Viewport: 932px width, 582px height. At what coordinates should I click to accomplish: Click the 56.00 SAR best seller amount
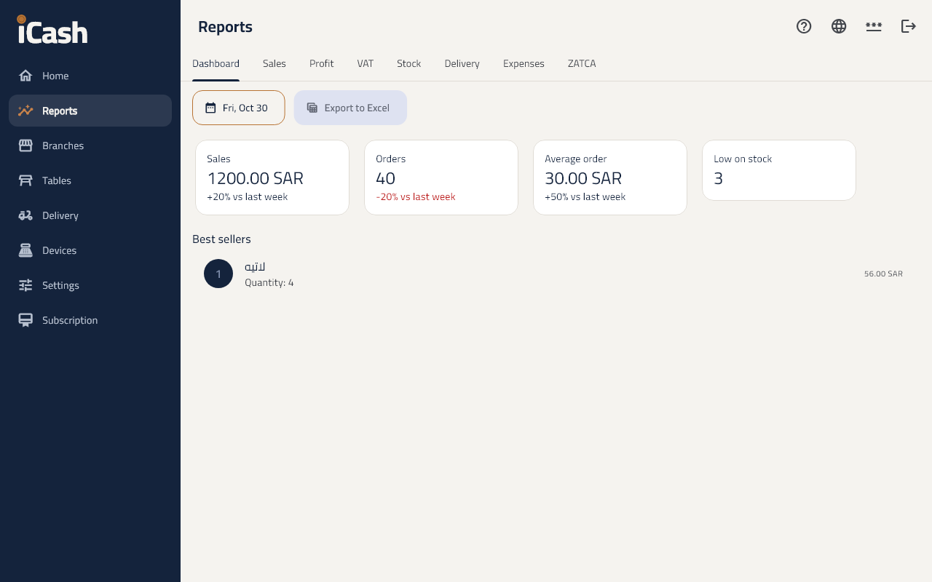tap(883, 274)
